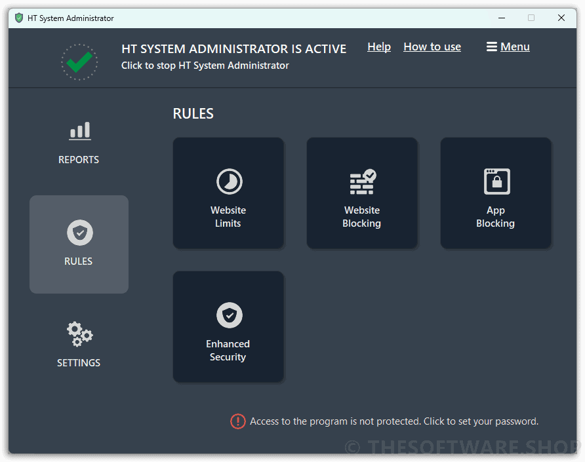Screen dimensions: 585x462
Task: Click the title bar shield app icon
Action: click(19, 18)
